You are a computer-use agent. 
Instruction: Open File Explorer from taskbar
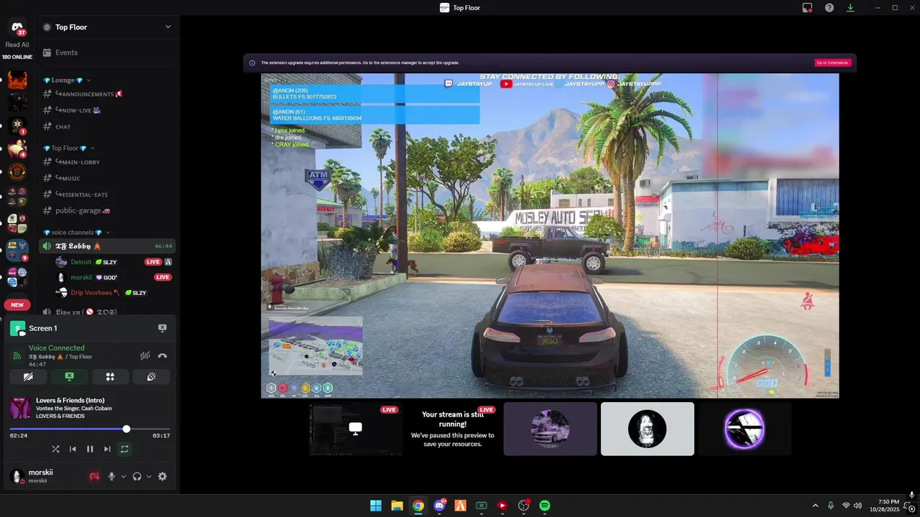(397, 506)
